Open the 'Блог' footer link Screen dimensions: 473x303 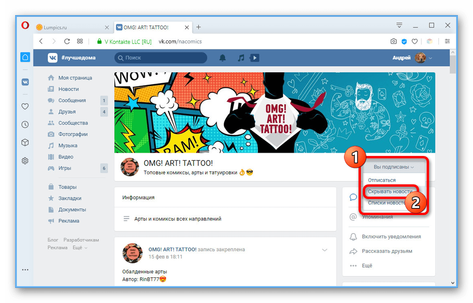[x=53, y=240]
